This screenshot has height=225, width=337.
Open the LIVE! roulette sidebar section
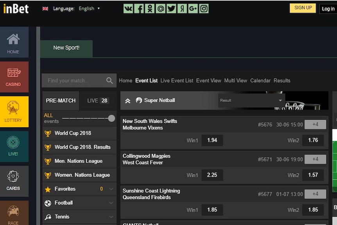coord(14,146)
